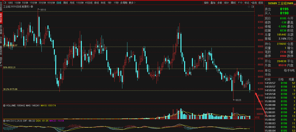Click the 画线 drawing button
Viewport: 296px width, 132px height.
(233, 3)
